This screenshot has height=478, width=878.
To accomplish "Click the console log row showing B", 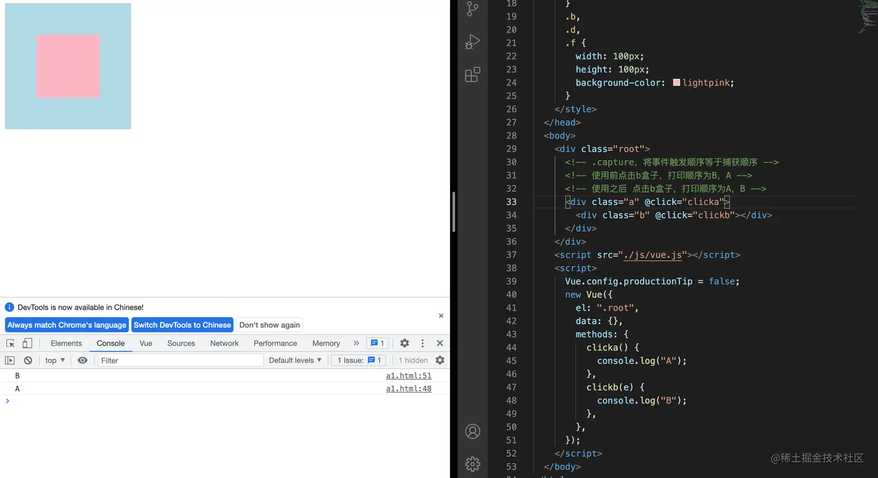I will point(225,376).
